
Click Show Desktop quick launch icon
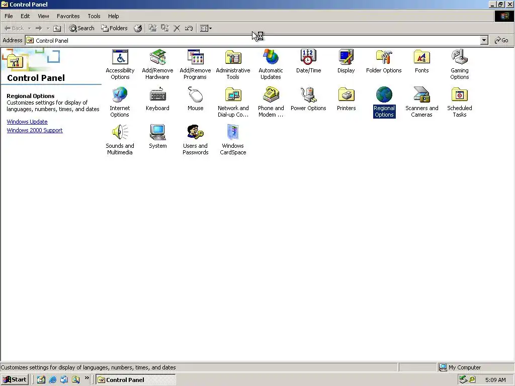41,380
